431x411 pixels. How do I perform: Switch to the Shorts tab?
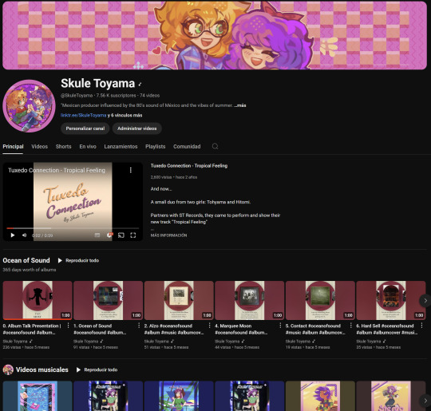pyautogui.click(x=64, y=147)
